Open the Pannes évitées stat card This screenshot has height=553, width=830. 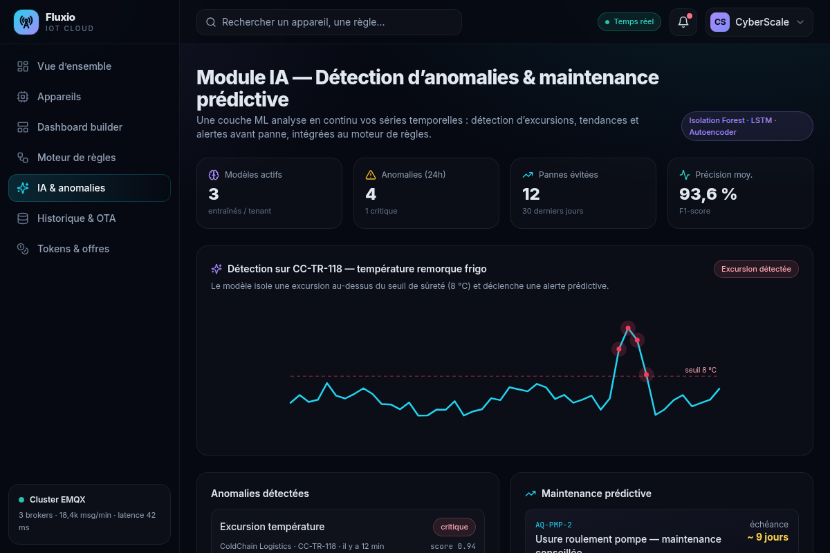tap(583, 193)
